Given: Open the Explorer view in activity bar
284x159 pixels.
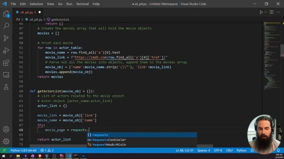Looking at the screenshot, I should [6, 14].
